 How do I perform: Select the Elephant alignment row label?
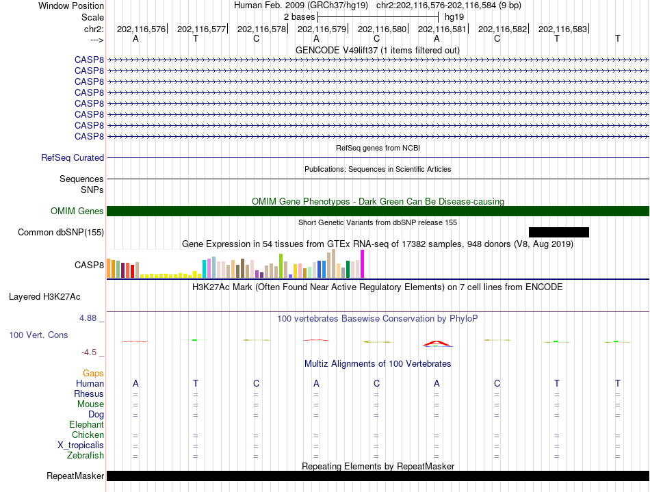[87, 424]
